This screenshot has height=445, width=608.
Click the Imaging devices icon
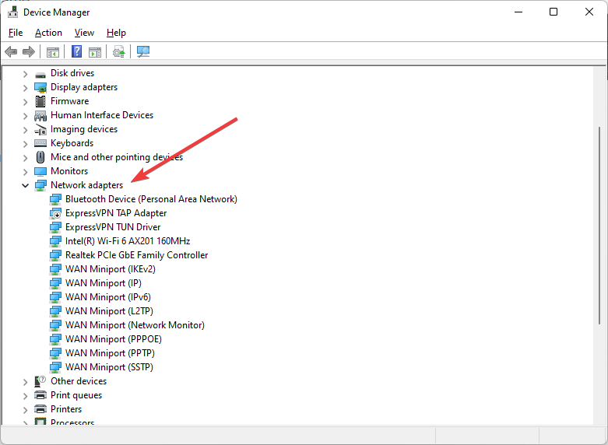pyautogui.click(x=40, y=129)
